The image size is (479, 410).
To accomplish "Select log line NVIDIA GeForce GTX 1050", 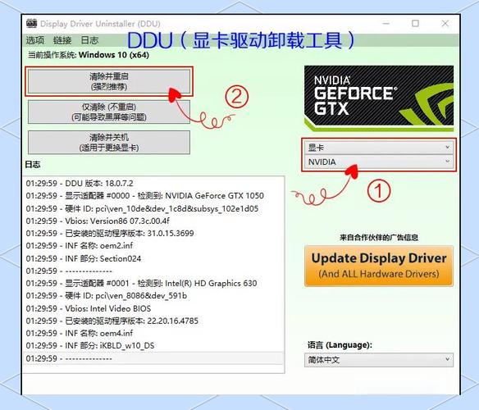I will (x=153, y=196).
